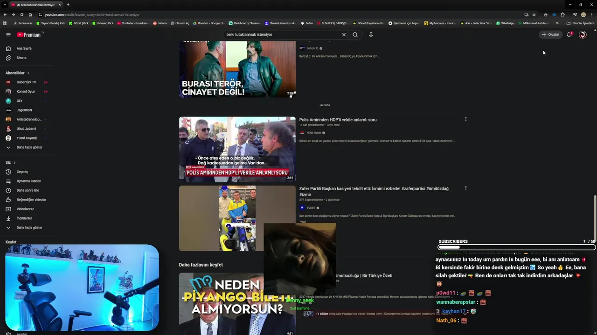The image size is (597, 335).
Task: Open Yayıncı Paneli | Kick bookmark
Action: click(51, 23)
